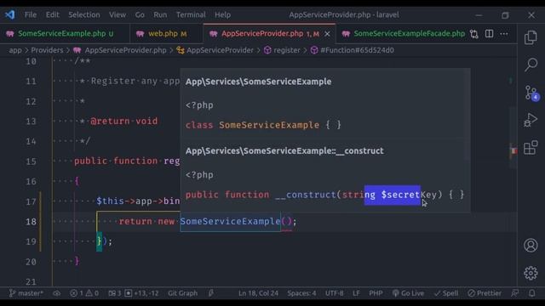Start the Go Live server
This screenshot has height=306, width=545.
[408, 293]
